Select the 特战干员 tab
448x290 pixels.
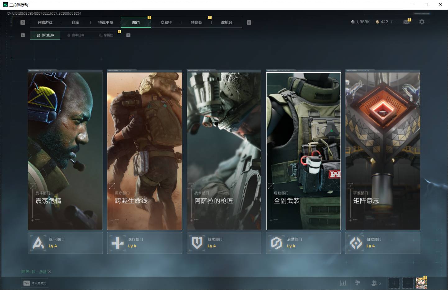pyautogui.click(x=105, y=22)
